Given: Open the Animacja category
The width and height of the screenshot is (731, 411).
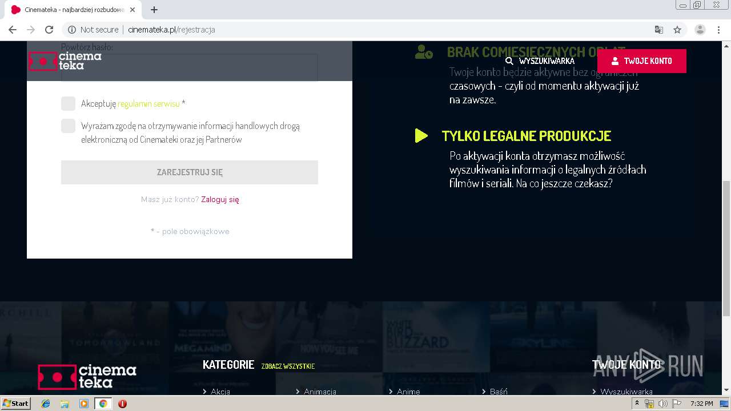Looking at the screenshot, I should coord(320,392).
